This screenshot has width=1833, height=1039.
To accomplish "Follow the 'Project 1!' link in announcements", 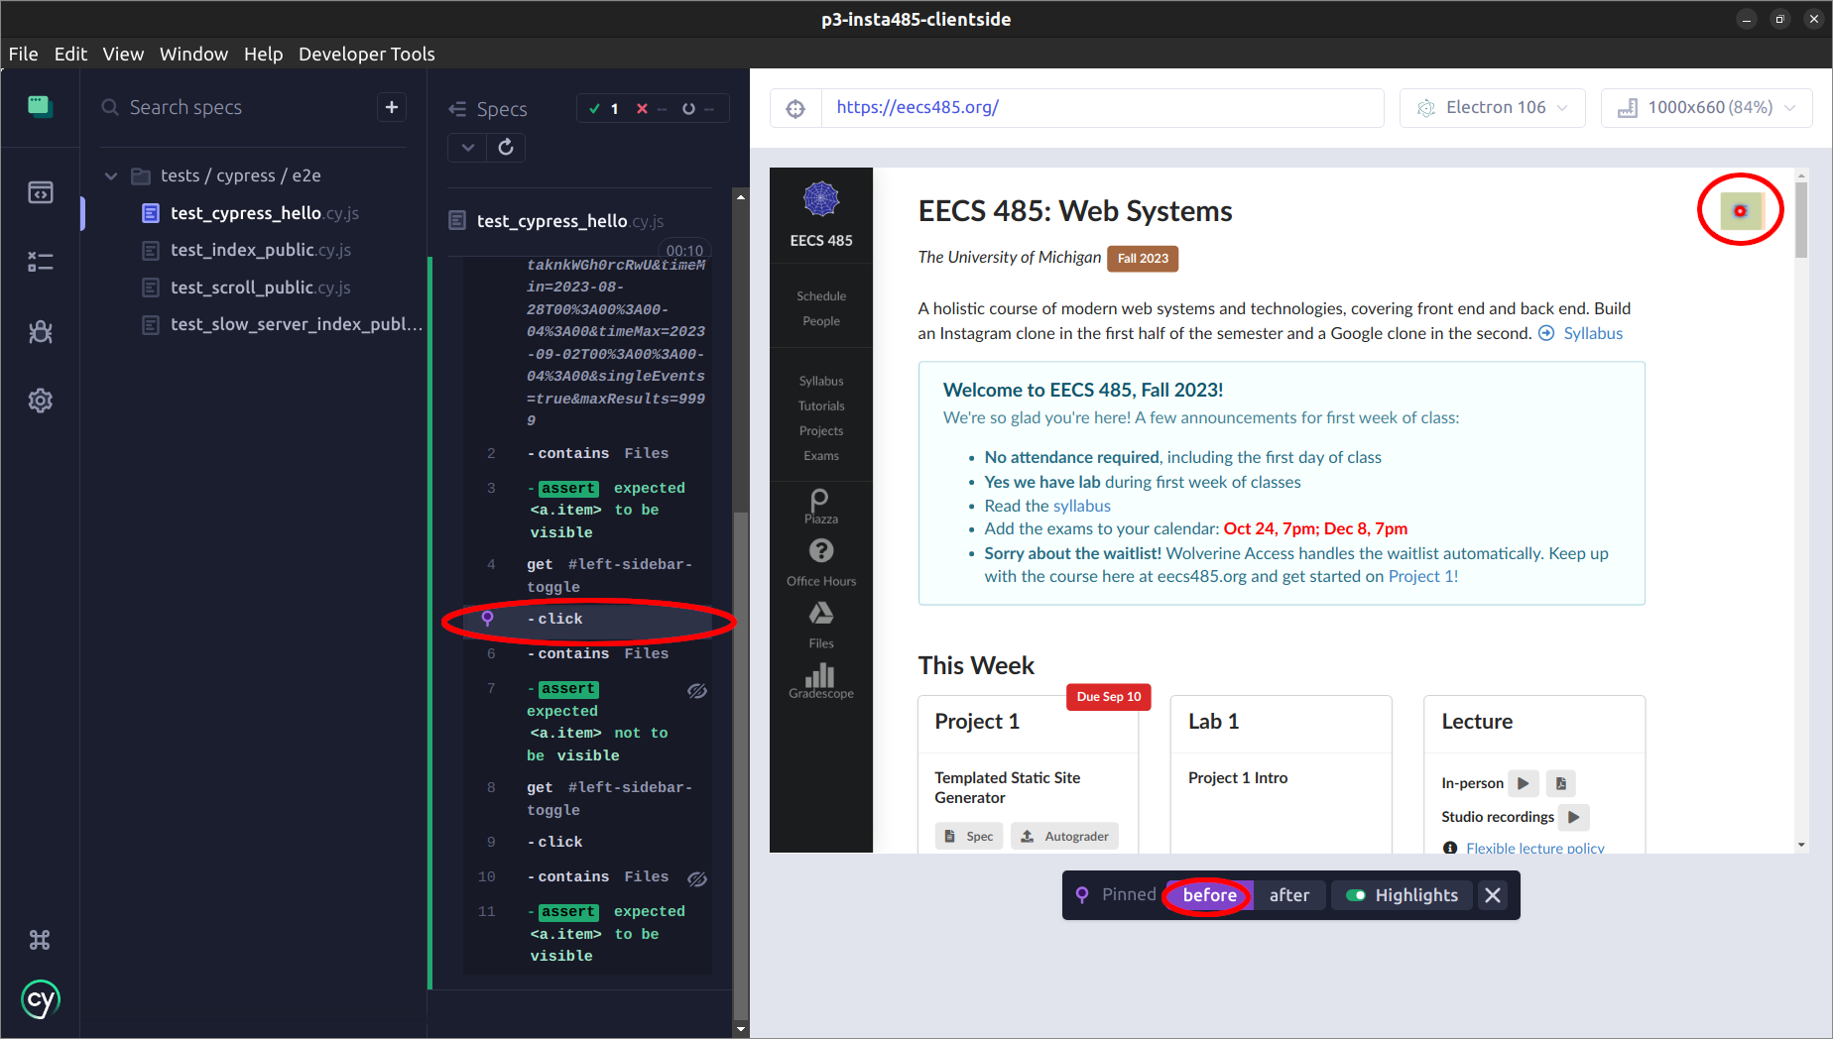I will pos(1423,576).
